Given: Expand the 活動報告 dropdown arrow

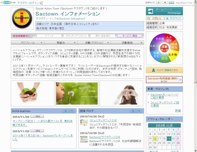Looking at the screenshot, I should 141,43.
